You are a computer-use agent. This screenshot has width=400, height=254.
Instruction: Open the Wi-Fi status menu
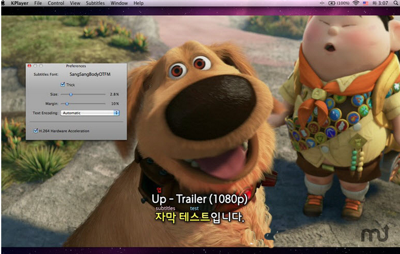coord(356,3)
